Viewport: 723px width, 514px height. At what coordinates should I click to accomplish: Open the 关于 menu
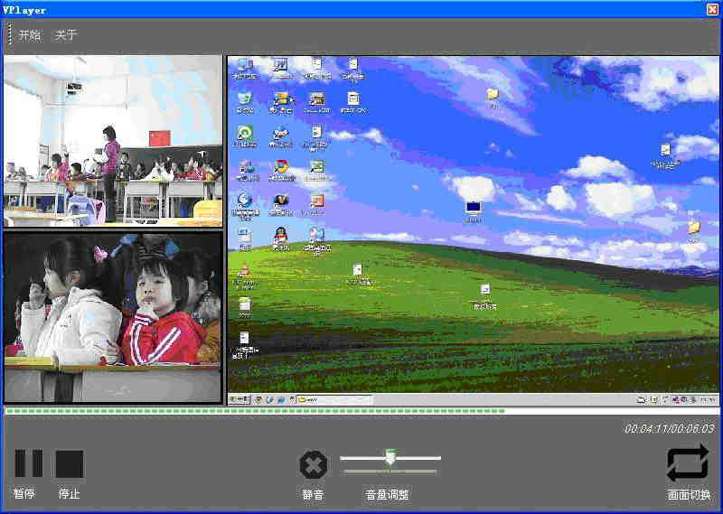point(66,35)
